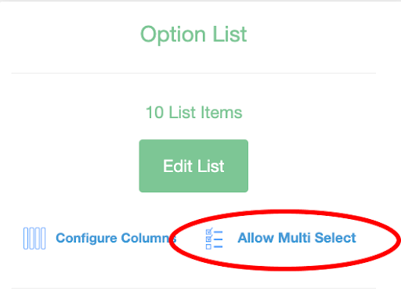Click the word Configure in Configure Columns
This screenshot has height=291, width=401.
[86, 239]
